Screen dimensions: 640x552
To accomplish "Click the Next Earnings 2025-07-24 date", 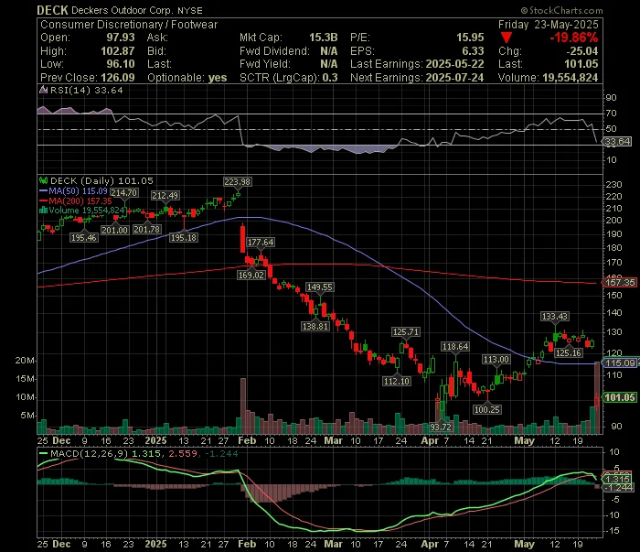I will click(454, 78).
